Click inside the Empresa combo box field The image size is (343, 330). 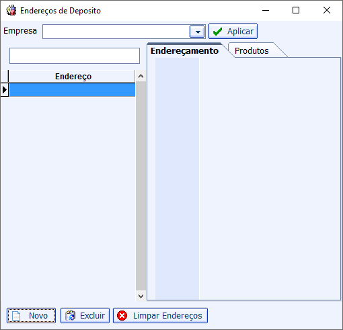point(116,32)
